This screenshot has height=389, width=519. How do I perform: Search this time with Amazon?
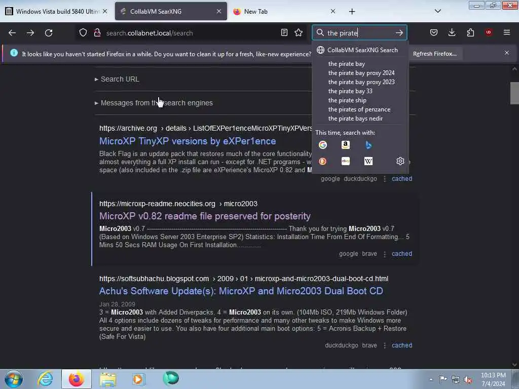346,145
